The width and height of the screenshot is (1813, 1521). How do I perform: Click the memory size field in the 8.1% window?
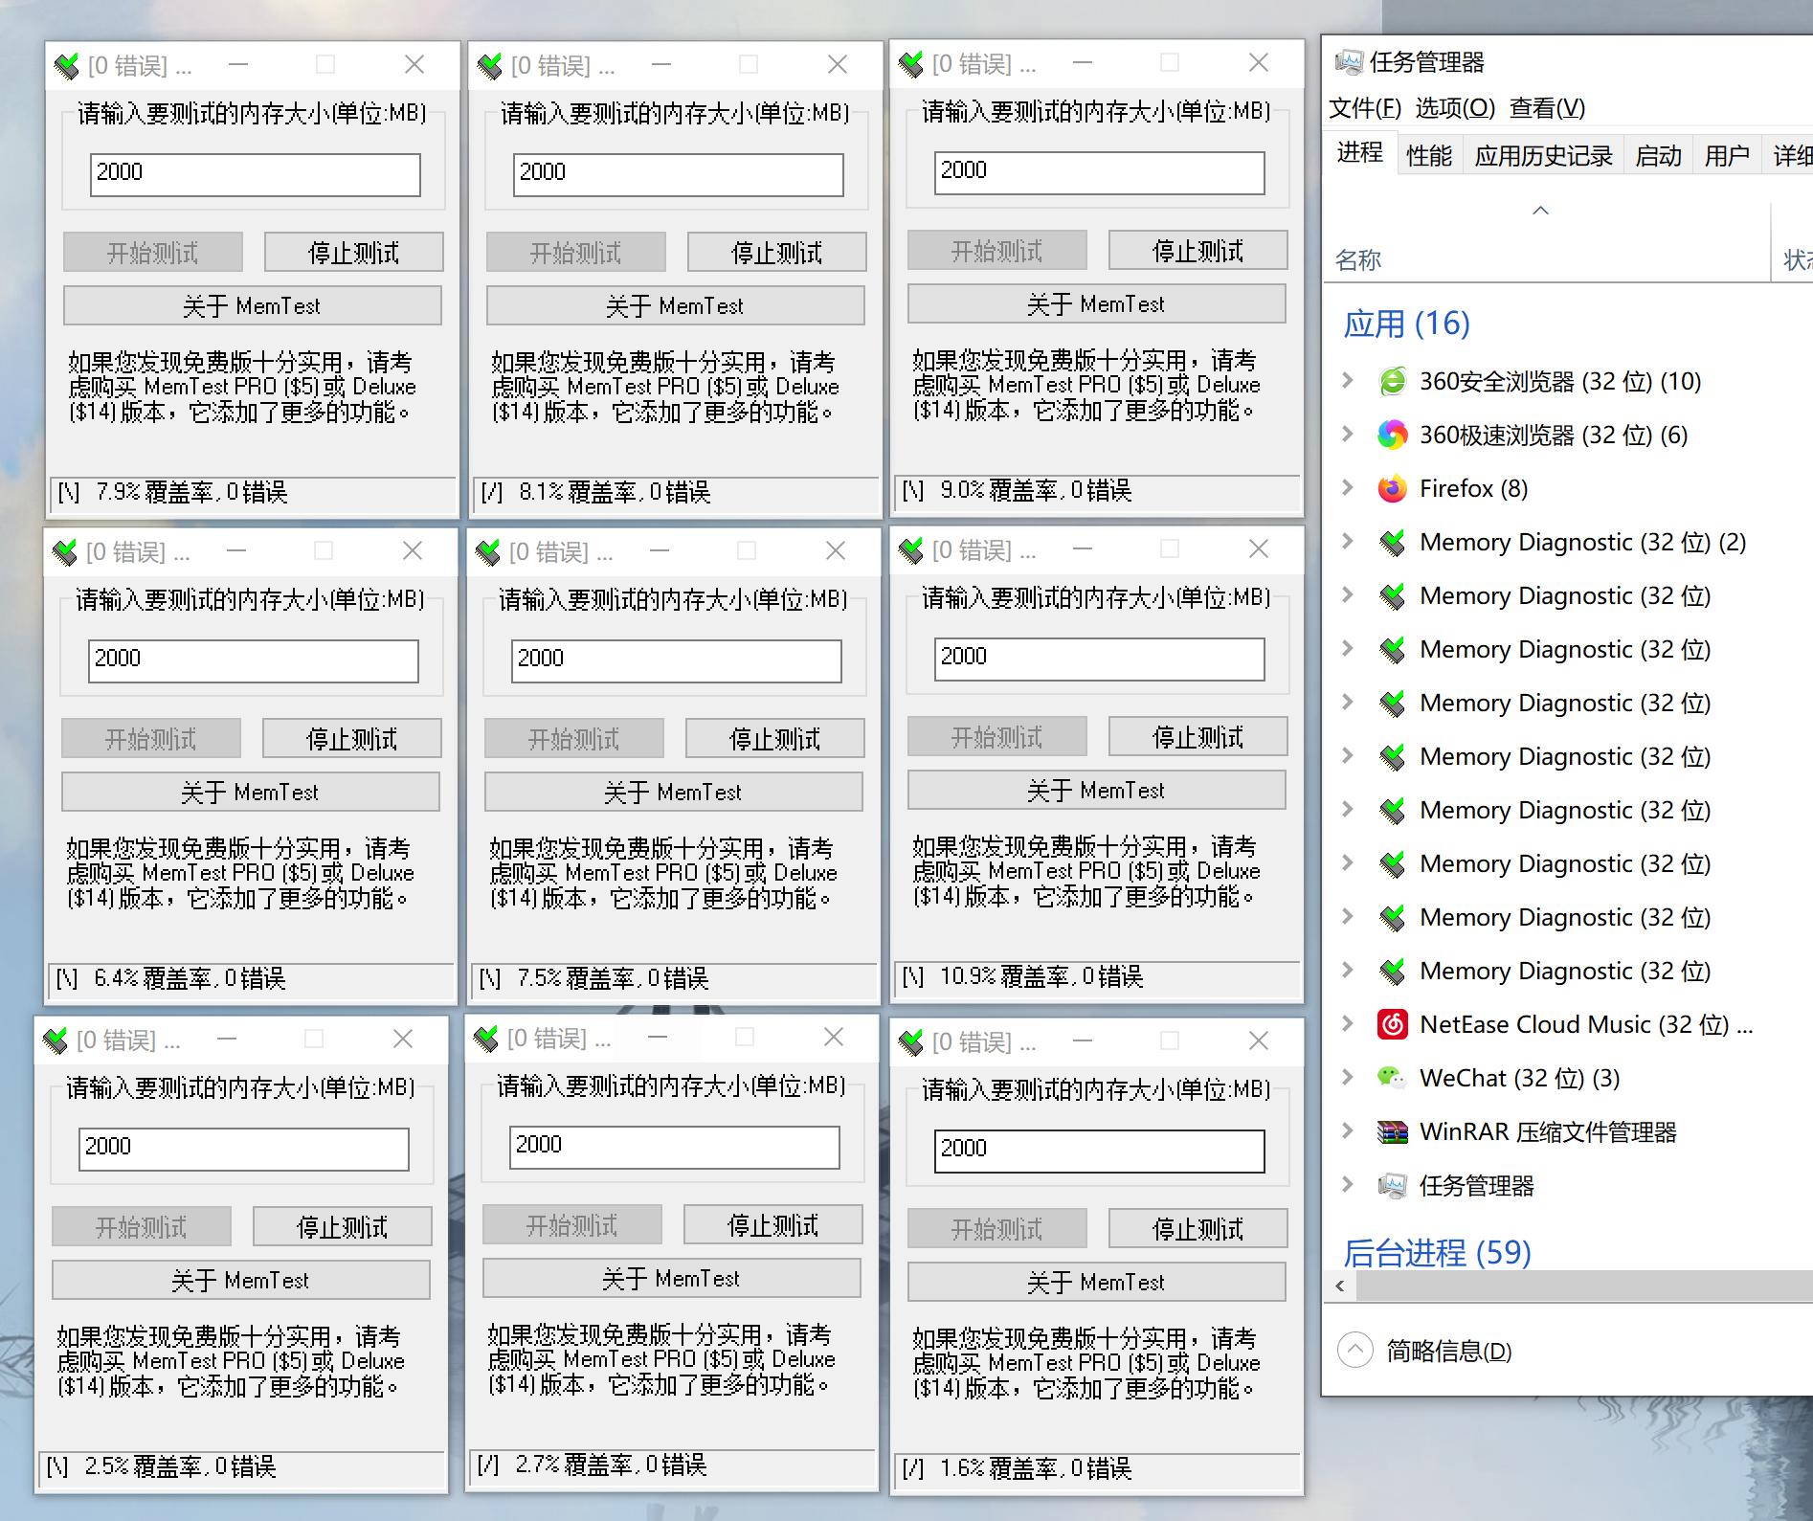(678, 174)
